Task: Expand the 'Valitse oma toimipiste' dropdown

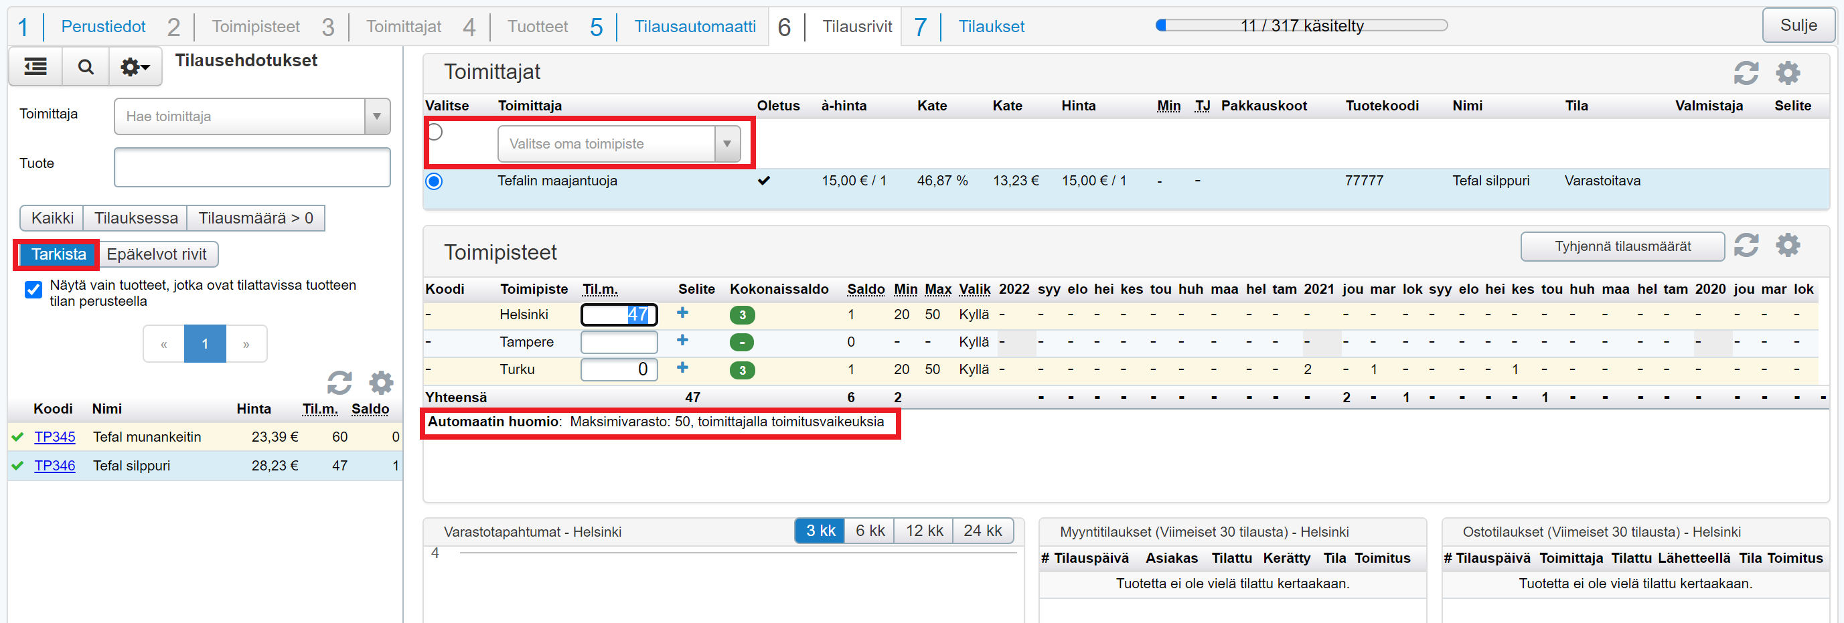Action: point(726,144)
